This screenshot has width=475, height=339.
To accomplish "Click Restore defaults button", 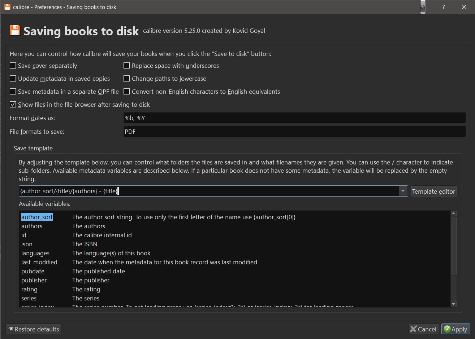I will pyautogui.click(x=33, y=329).
